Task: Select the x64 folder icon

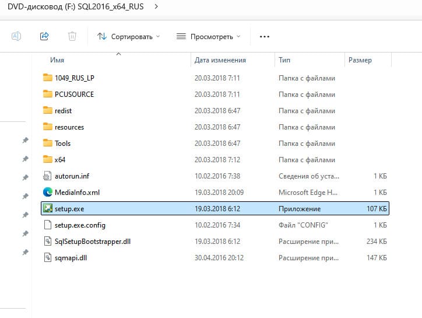Action: [x=48, y=159]
